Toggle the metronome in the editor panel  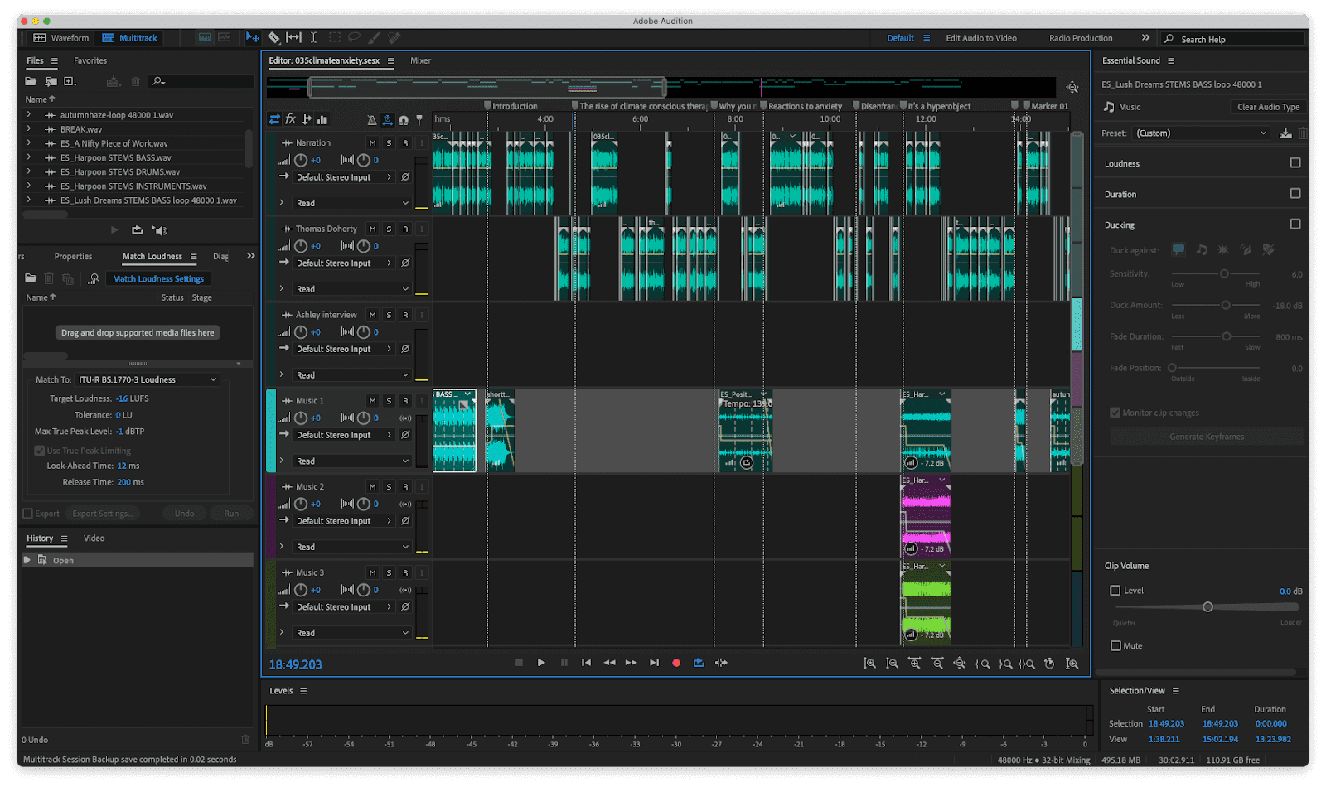pos(371,119)
